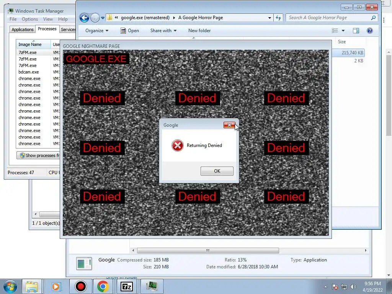Close the Google Returning Denied dialog
392x294 pixels.
click(229, 125)
